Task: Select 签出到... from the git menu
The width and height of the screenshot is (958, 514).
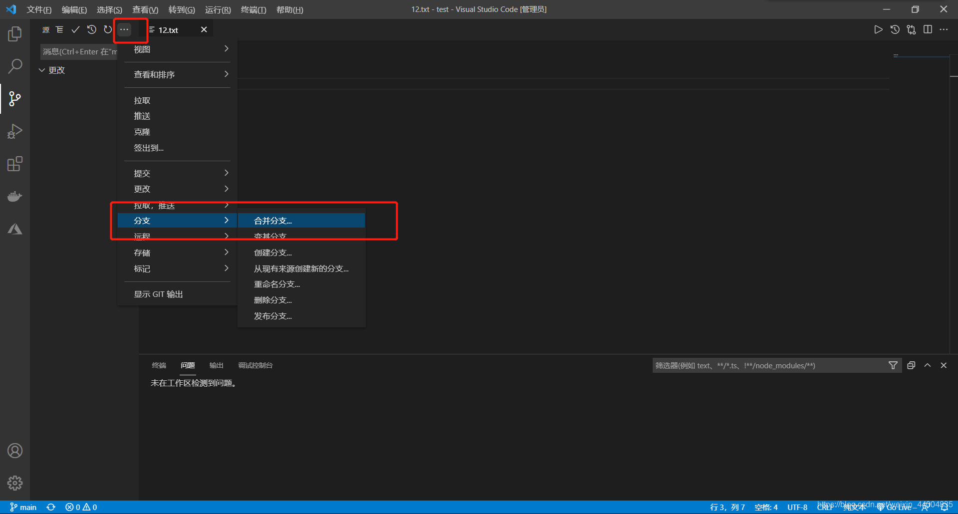Action: [x=177, y=148]
